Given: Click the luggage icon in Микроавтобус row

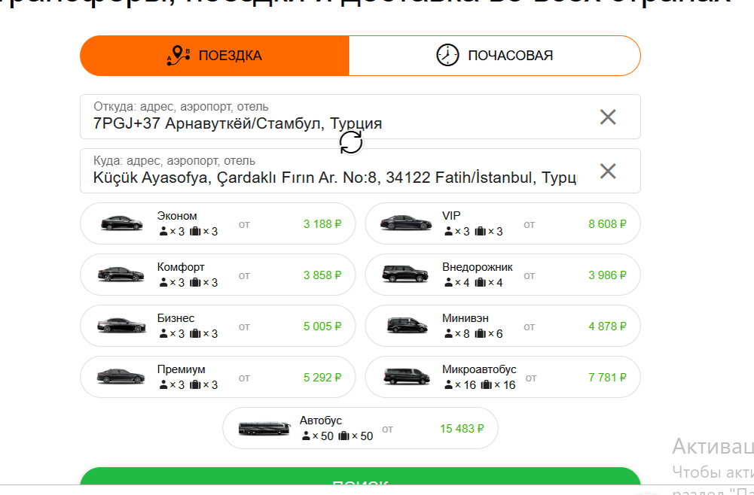Looking at the screenshot, I should (486, 384).
